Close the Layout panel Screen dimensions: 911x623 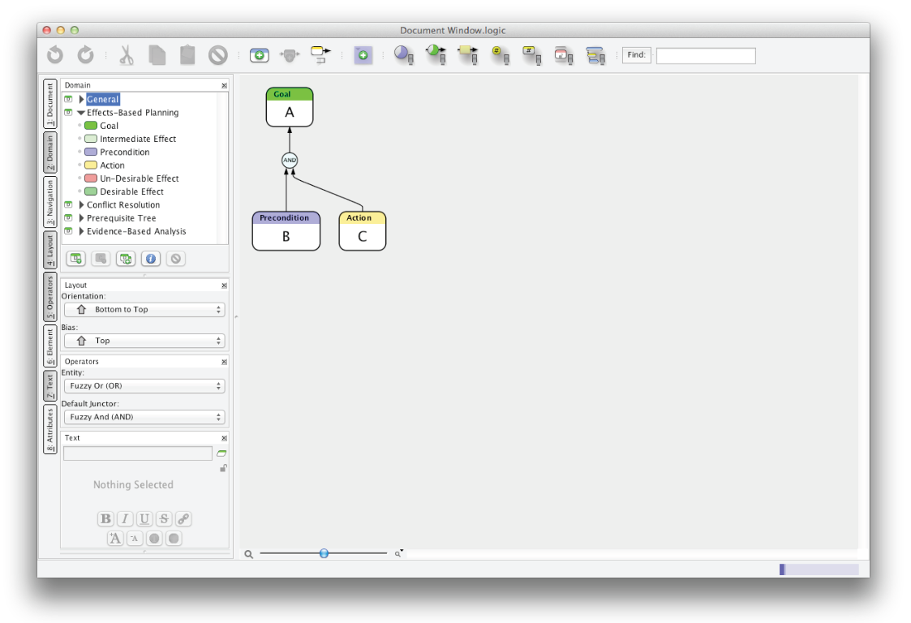(x=224, y=286)
